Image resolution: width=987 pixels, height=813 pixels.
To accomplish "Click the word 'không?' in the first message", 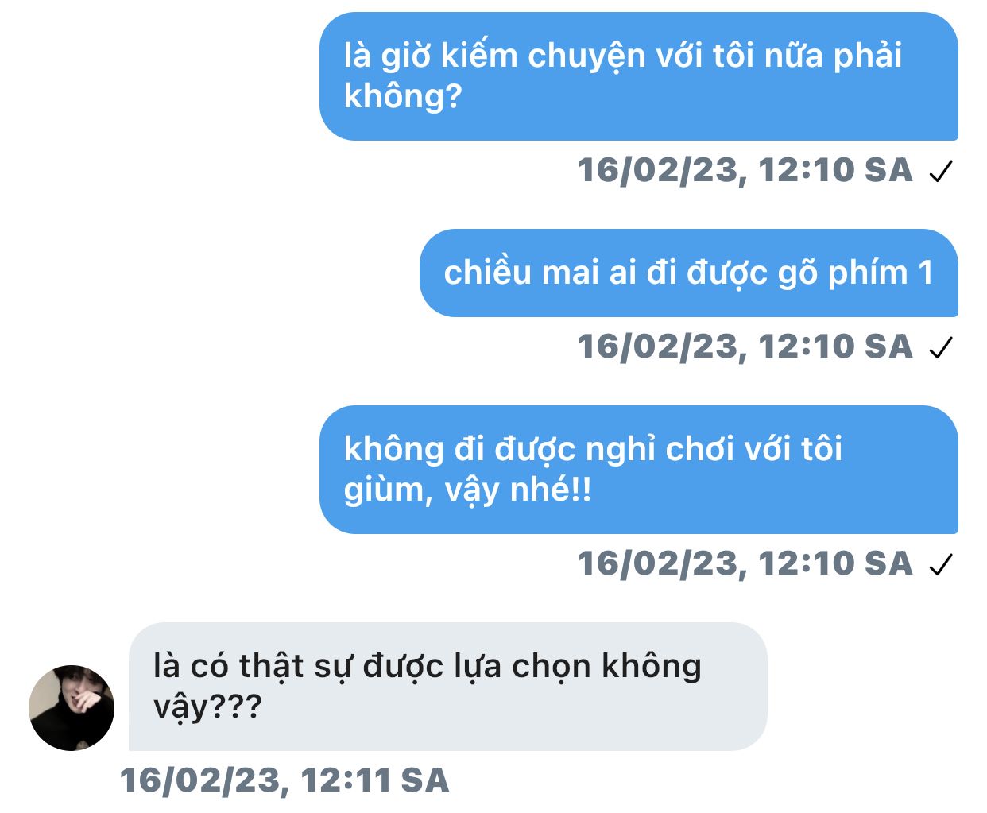I will coord(403,96).
